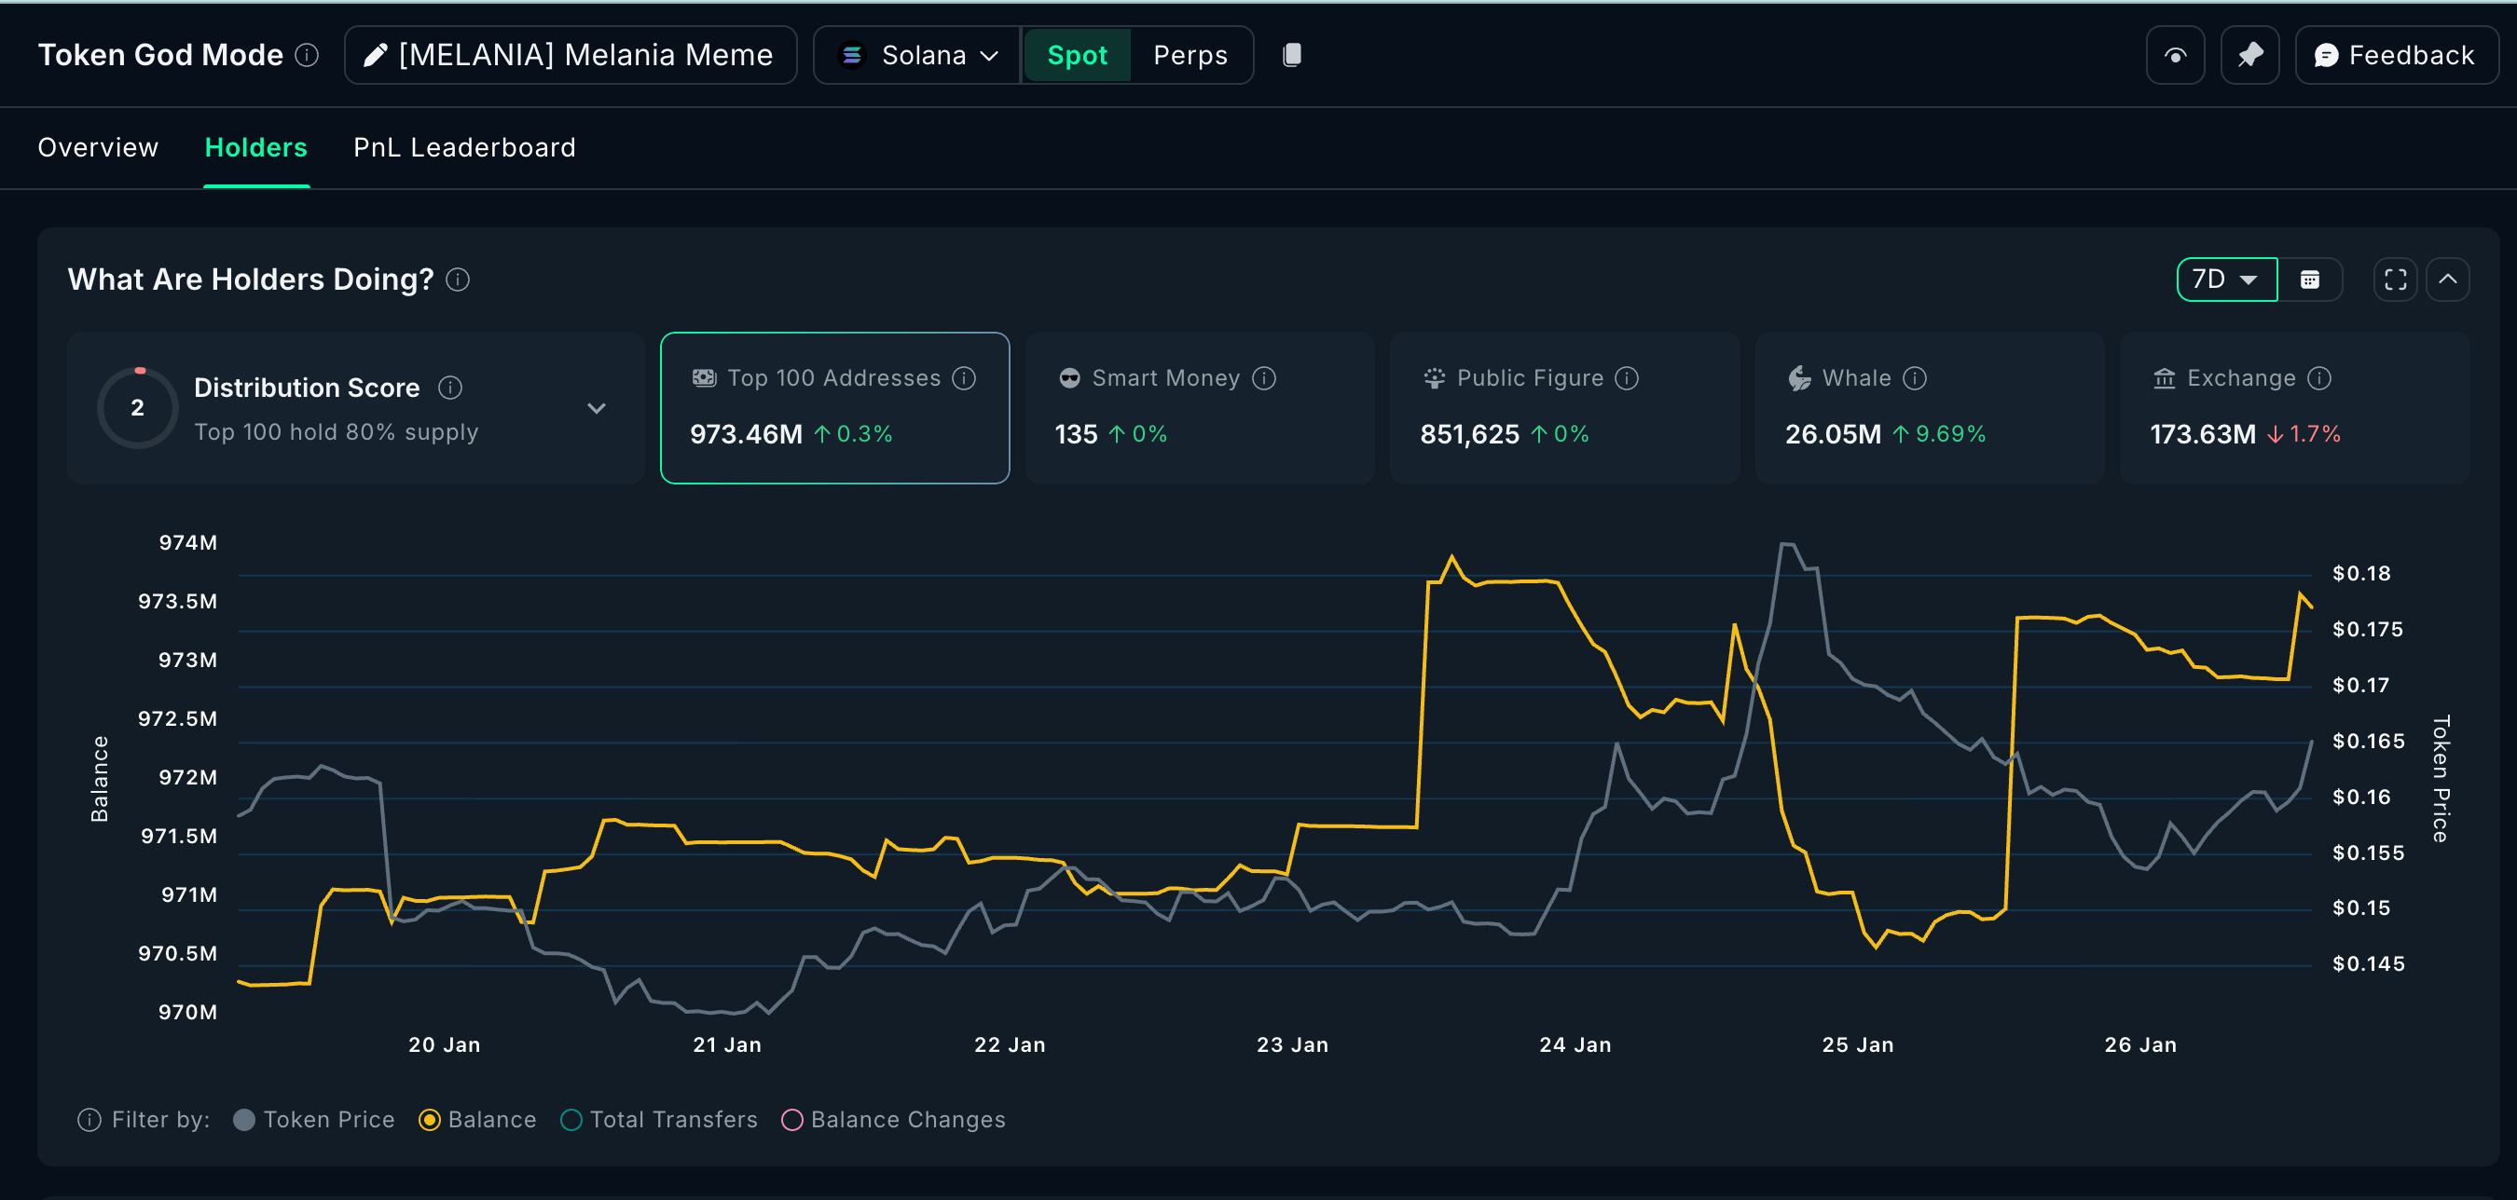Enable the Total Transfers filter
This screenshot has height=1200, width=2517.
click(658, 1119)
